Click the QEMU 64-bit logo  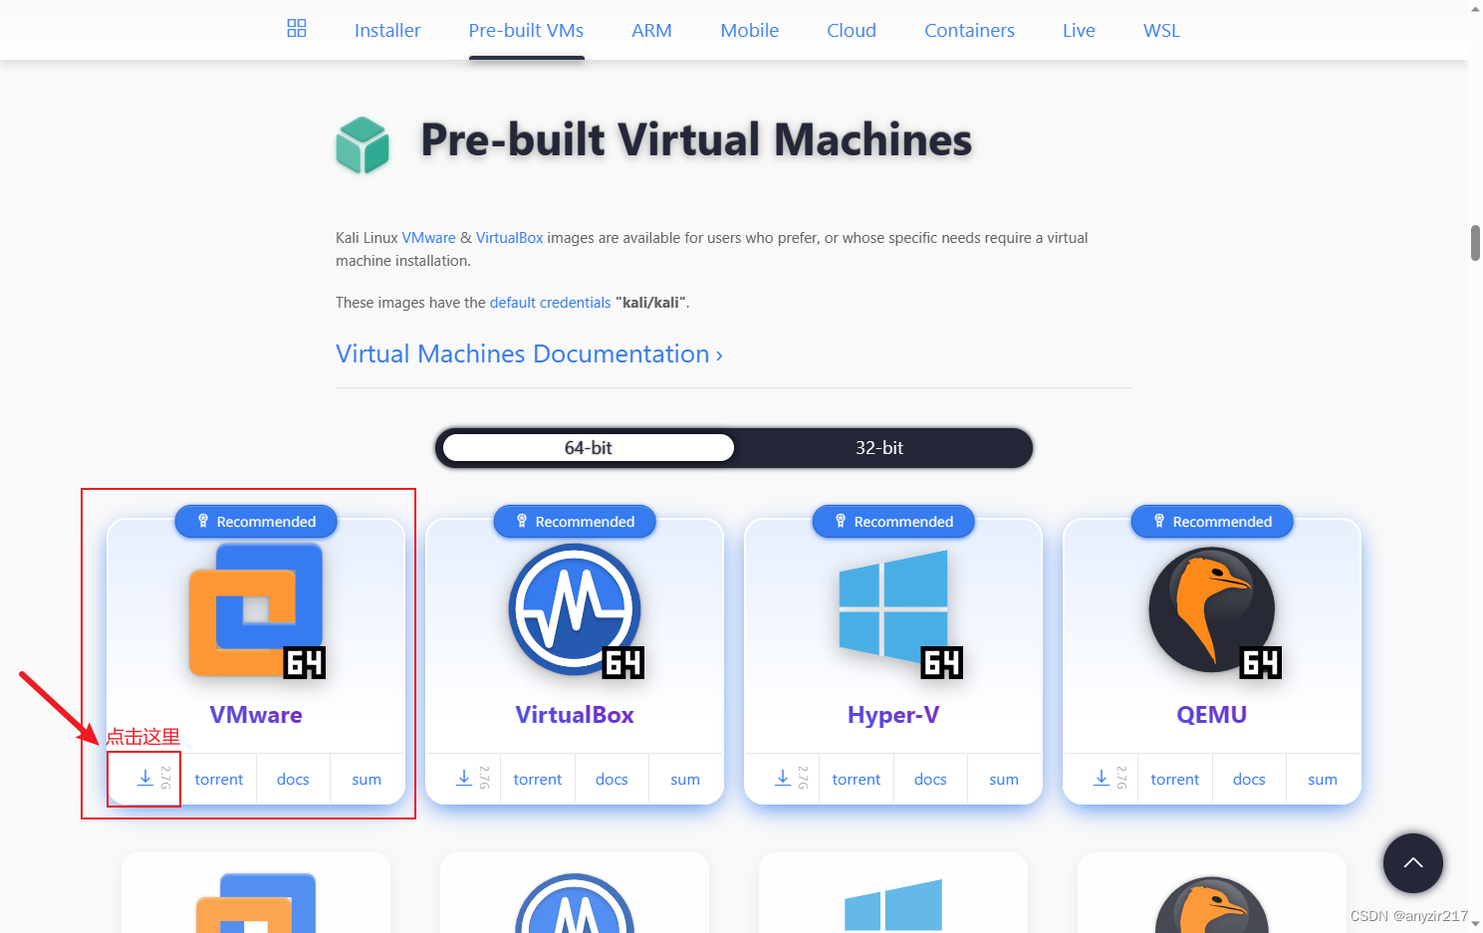tap(1213, 610)
